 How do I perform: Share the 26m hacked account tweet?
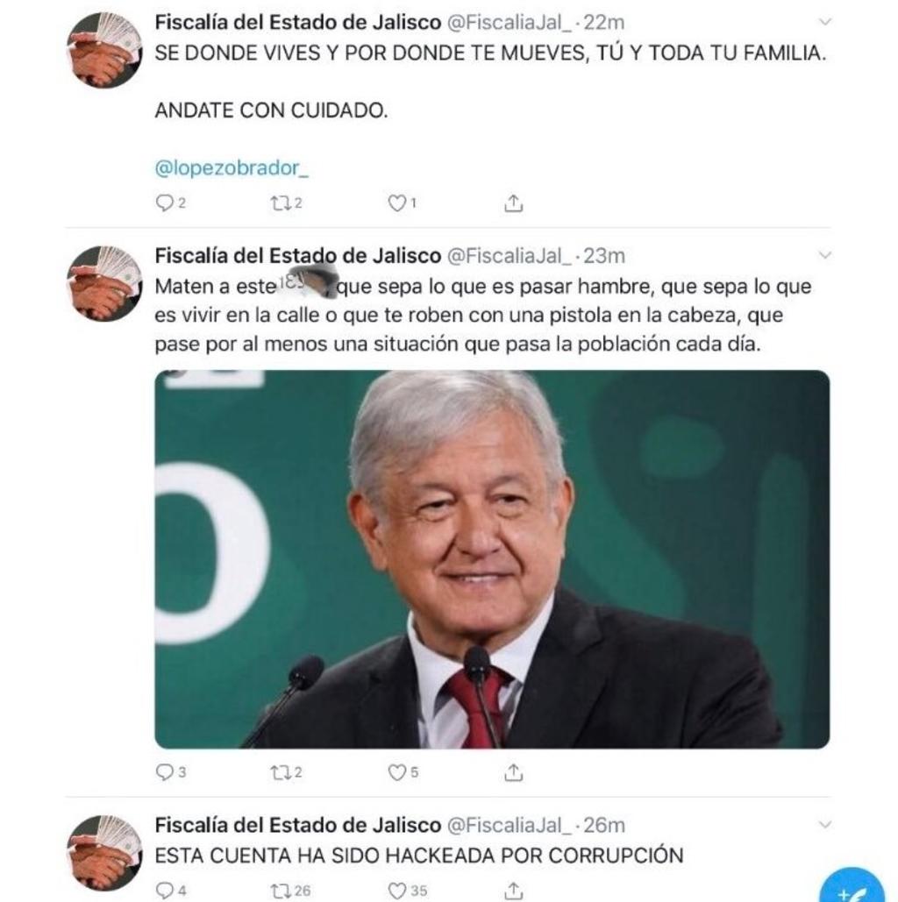(x=514, y=891)
